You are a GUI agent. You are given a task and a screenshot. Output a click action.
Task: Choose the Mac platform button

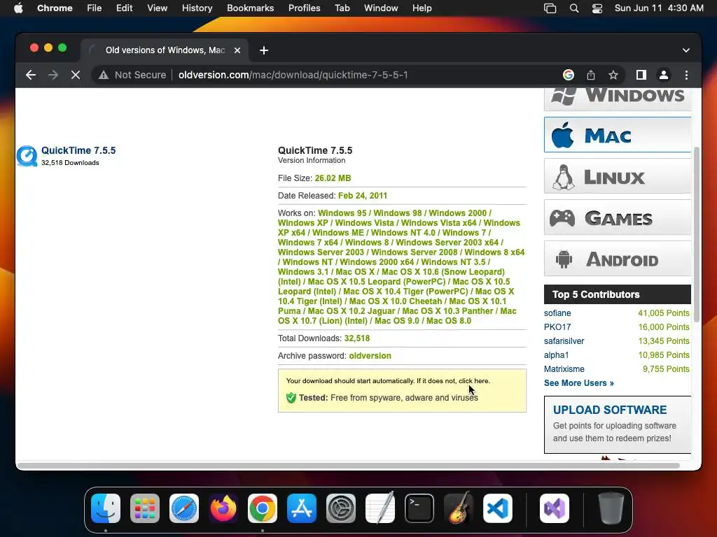point(618,135)
